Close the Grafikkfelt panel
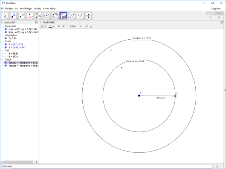 222,22
